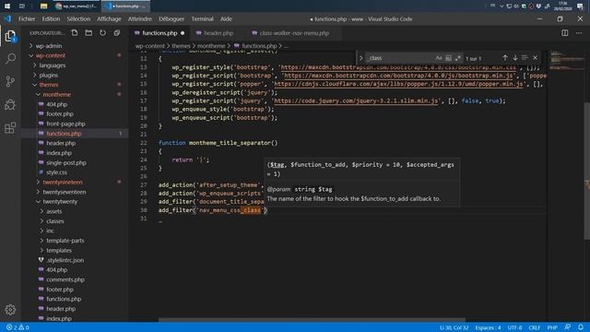The image size is (590, 332).
Task: Collapse the wp-content folder
Action: 51,55
